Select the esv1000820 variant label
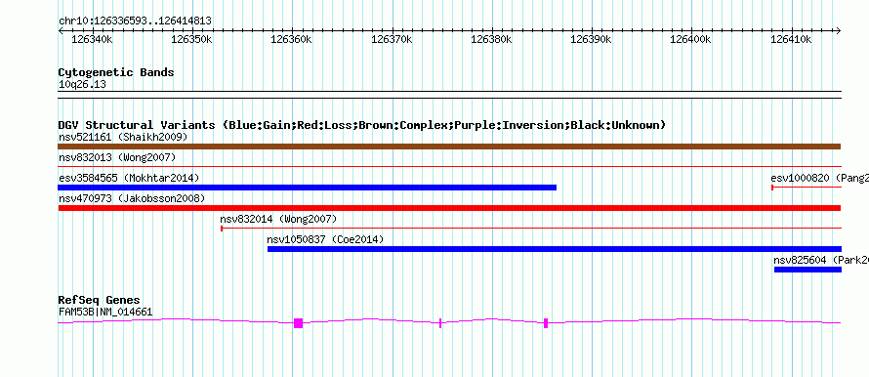The image size is (869, 377). pyautogui.click(x=819, y=178)
